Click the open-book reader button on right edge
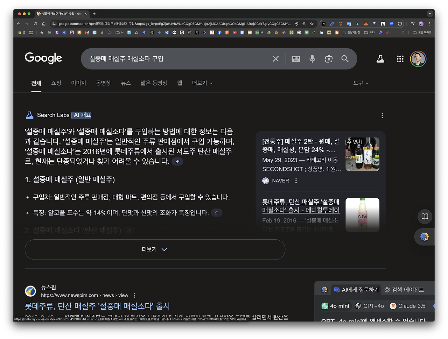This screenshot has height=339, width=448. click(425, 217)
